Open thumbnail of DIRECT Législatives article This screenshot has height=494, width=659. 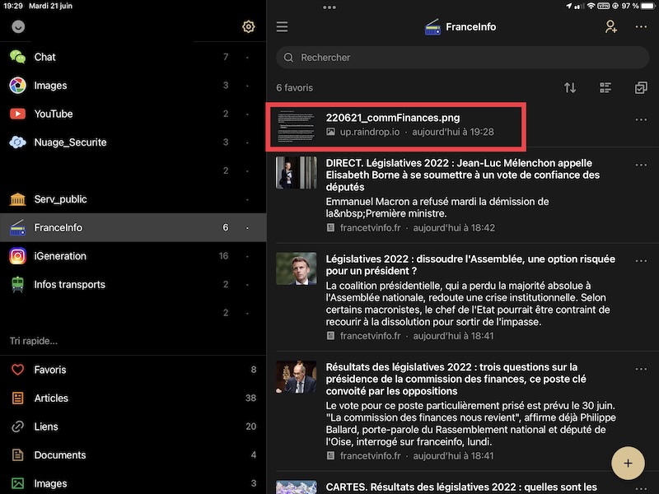point(296,173)
